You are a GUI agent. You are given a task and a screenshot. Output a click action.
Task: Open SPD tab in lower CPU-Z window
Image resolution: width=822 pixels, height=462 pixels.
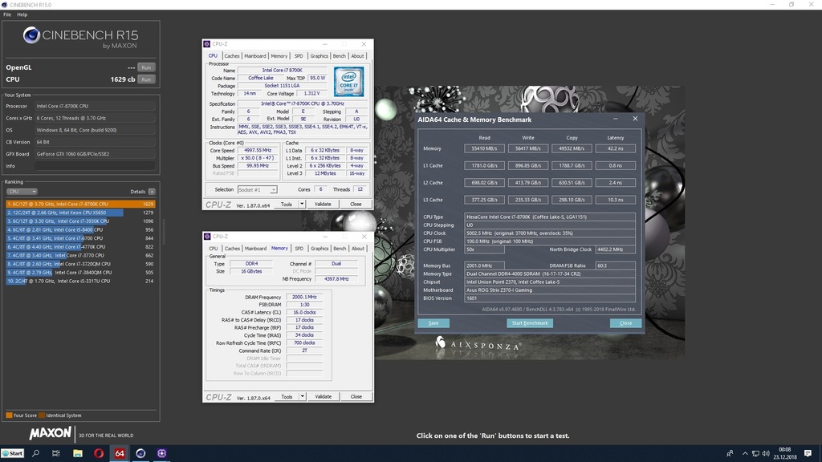(299, 249)
